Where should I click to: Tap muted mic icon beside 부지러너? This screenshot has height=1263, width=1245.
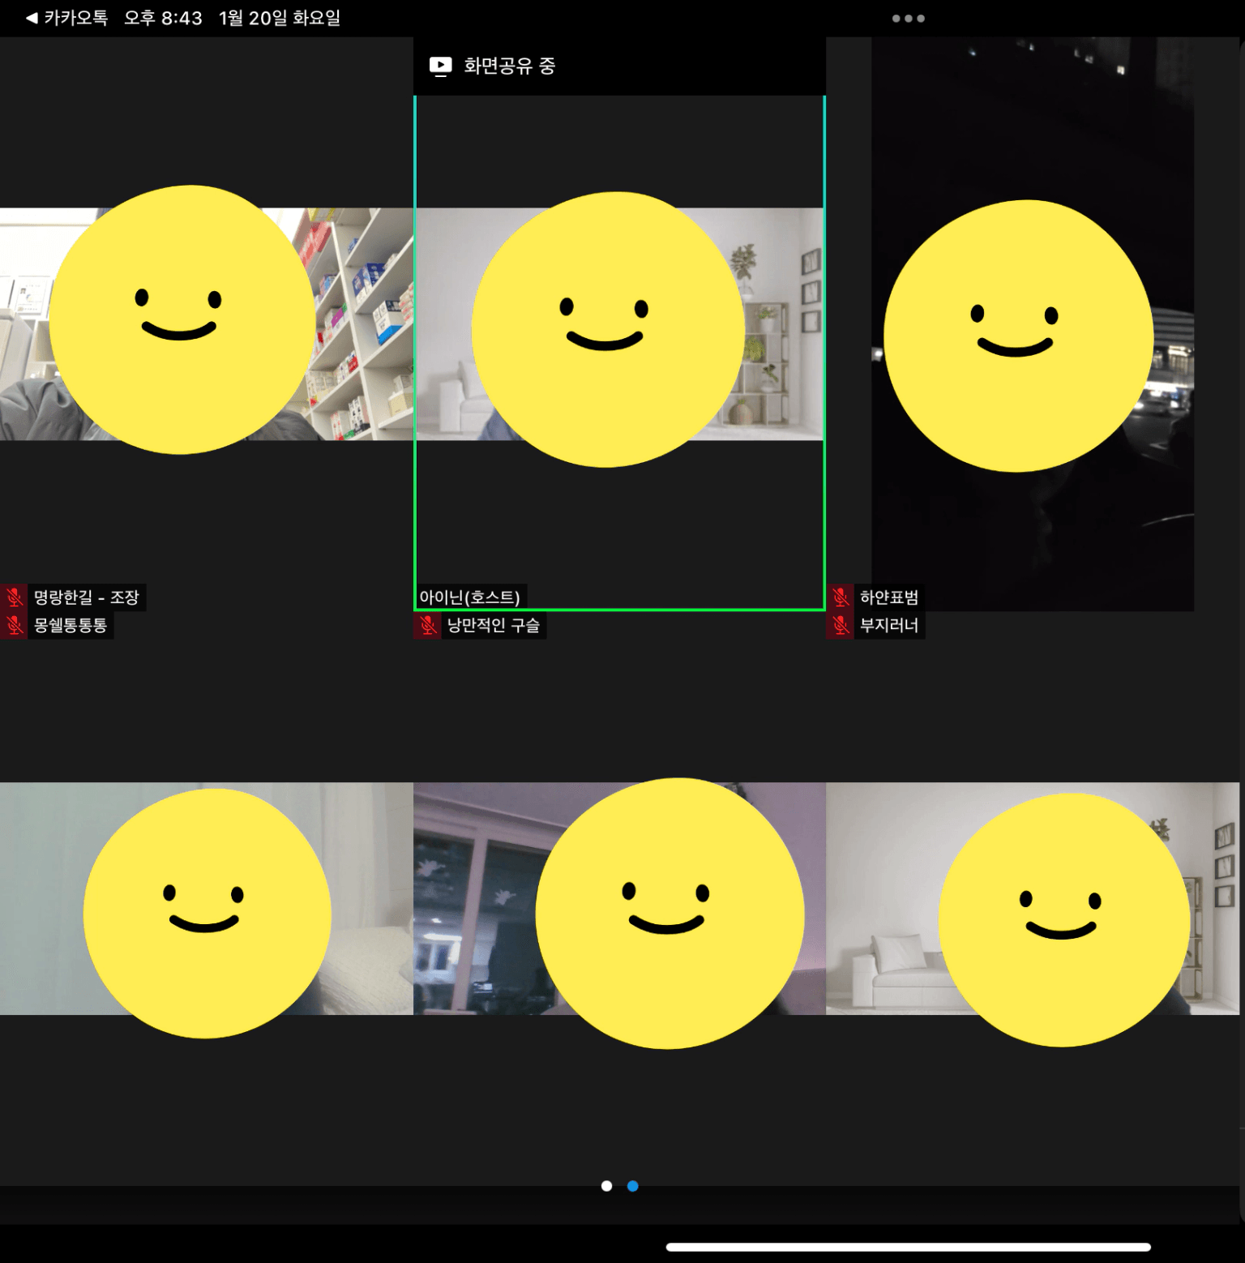(x=841, y=625)
